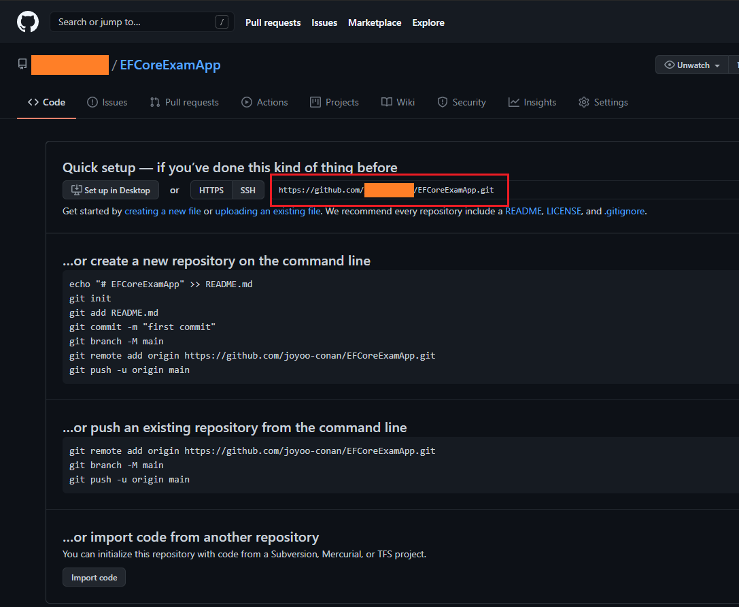Click the book icon on Wiki tab
This screenshot has width=739, height=607.
[386, 102]
